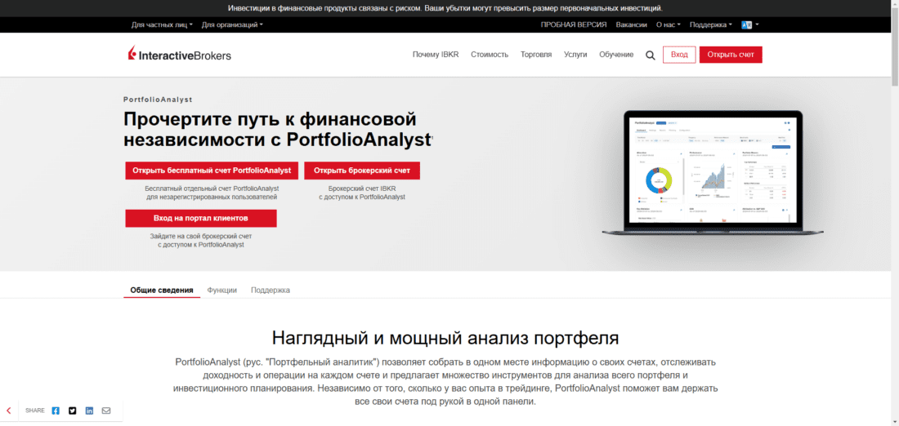The image size is (899, 426).
Task: Expand the Для частных лиц dropdown
Action: click(x=162, y=24)
